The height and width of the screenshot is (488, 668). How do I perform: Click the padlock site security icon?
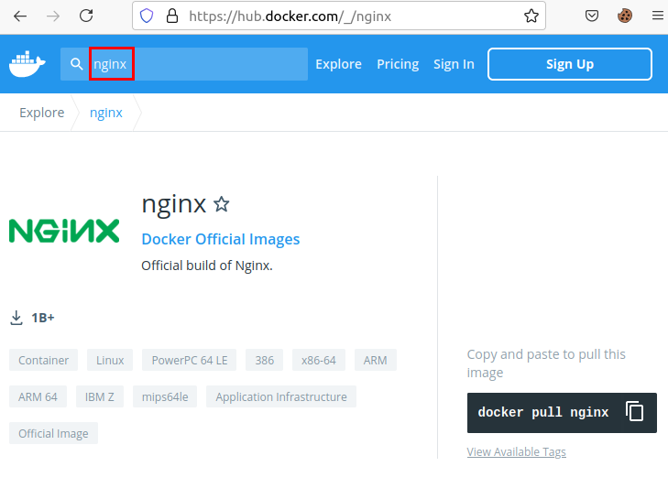coord(172,16)
